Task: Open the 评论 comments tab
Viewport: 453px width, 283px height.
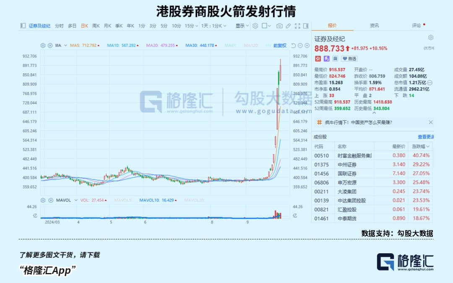Action: (x=417, y=26)
